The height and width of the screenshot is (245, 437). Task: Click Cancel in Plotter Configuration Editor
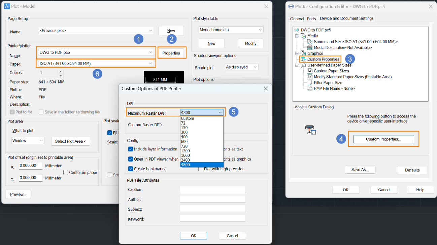click(x=384, y=190)
